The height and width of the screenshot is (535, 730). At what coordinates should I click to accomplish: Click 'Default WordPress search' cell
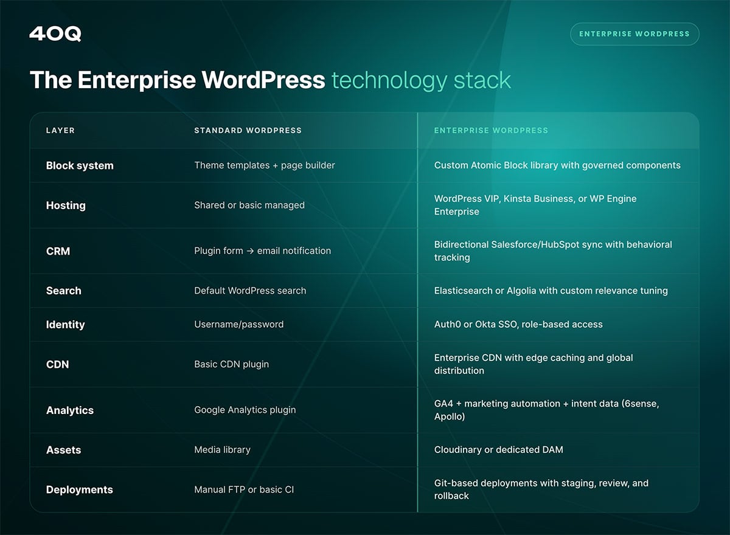250,291
